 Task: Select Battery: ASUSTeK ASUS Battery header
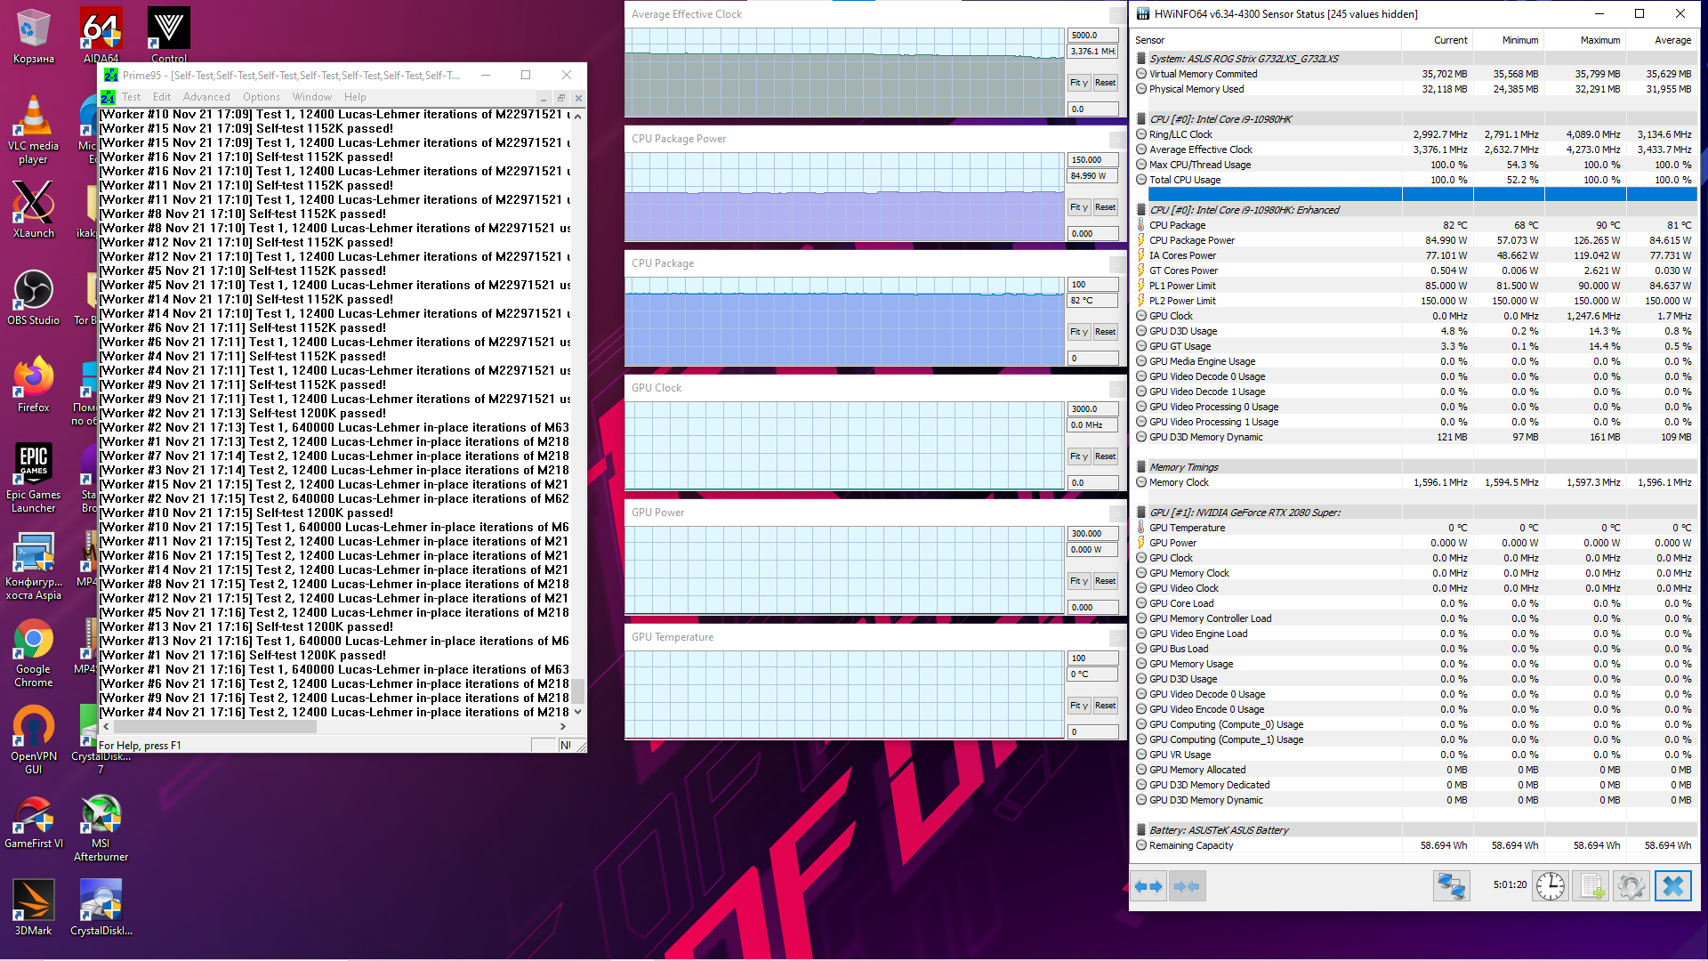1414,830
